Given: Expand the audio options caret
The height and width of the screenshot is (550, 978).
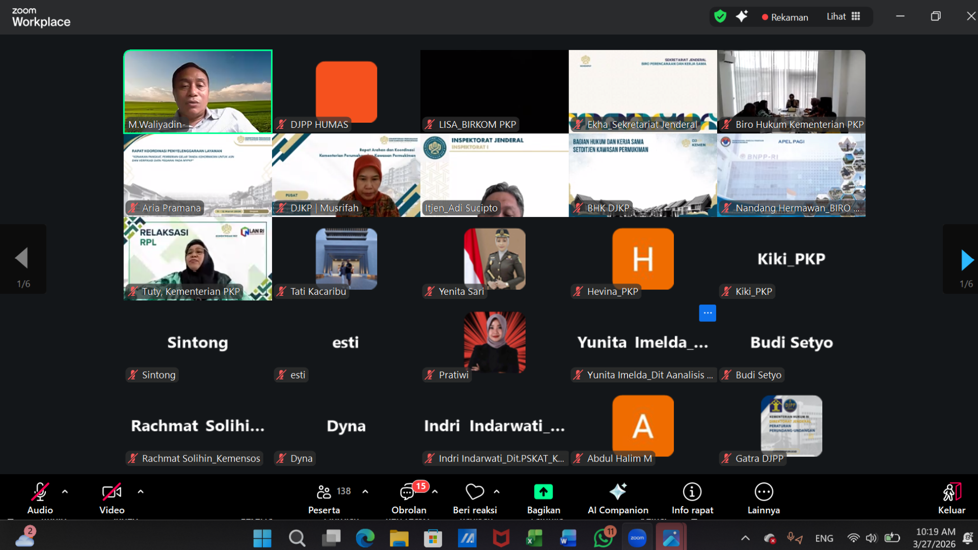Looking at the screenshot, I should point(65,492).
